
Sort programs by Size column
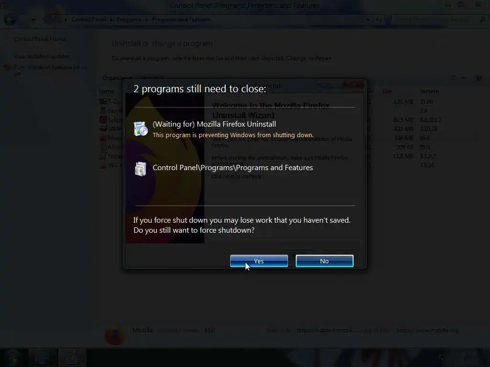click(x=387, y=91)
